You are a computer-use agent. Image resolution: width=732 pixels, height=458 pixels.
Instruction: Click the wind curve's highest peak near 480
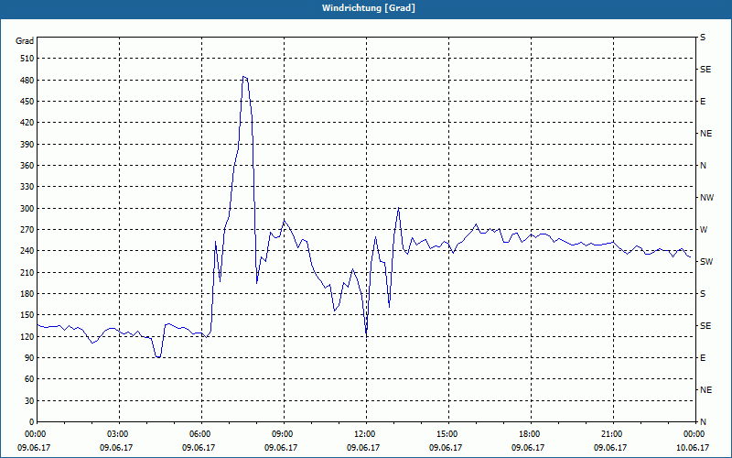[243, 77]
